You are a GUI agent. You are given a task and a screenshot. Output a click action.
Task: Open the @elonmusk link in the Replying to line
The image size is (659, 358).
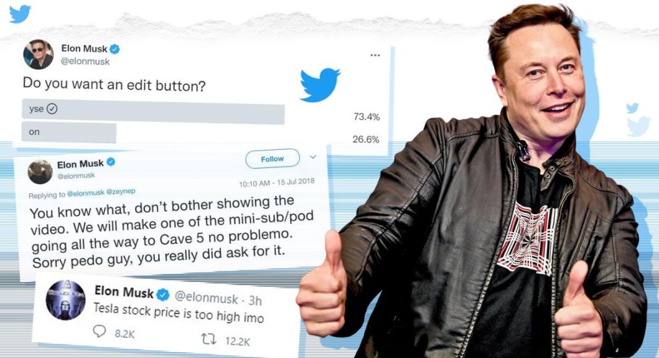pos(86,193)
